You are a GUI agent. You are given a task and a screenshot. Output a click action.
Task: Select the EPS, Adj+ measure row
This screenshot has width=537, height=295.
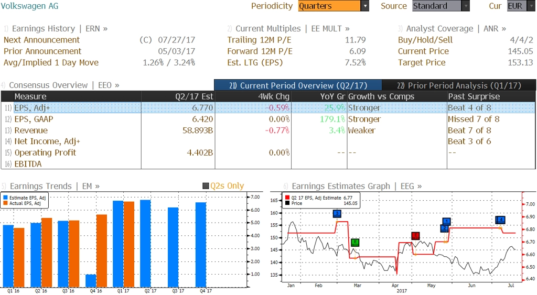(x=268, y=108)
